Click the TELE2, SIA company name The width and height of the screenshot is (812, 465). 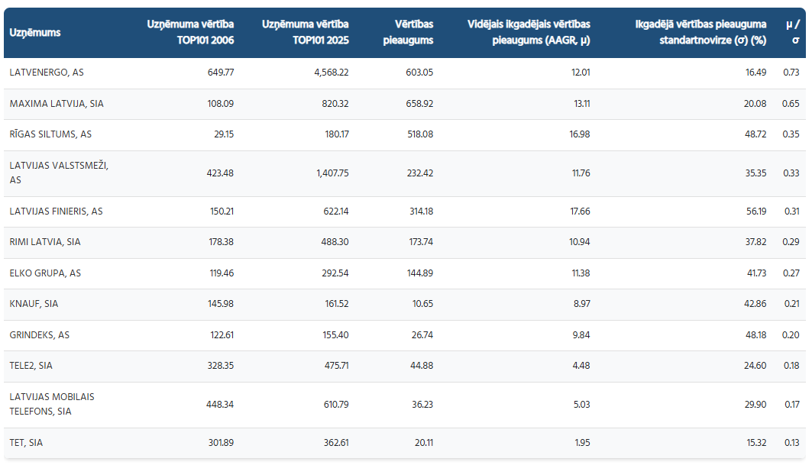click(31, 367)
